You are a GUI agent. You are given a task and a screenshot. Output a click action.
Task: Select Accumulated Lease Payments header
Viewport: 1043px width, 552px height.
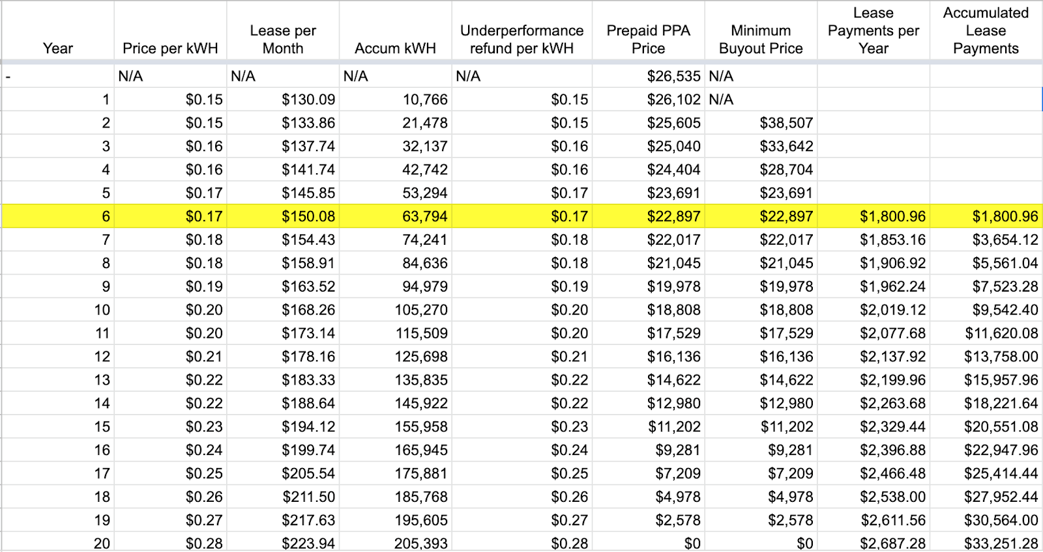pyautogui.click(x=986, y=31)
